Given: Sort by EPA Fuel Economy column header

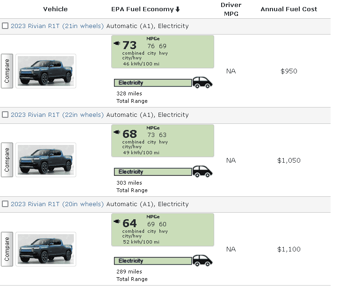Looking at the screenshot, I should [143, 9].
